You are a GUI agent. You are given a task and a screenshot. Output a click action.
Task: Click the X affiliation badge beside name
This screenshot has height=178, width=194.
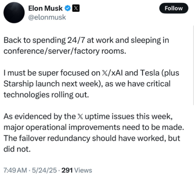76,8
